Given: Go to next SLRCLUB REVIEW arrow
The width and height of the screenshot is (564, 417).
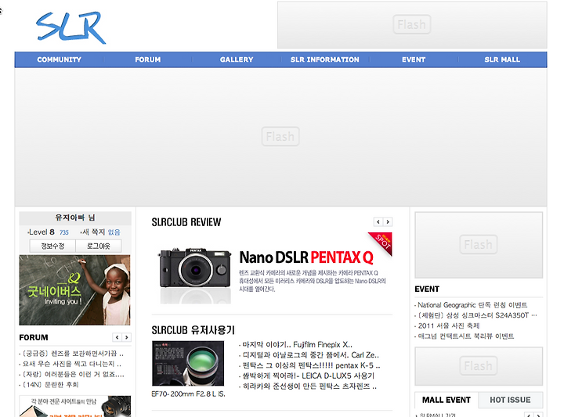Looking at the screenshot, I should [x=388, y=222].
